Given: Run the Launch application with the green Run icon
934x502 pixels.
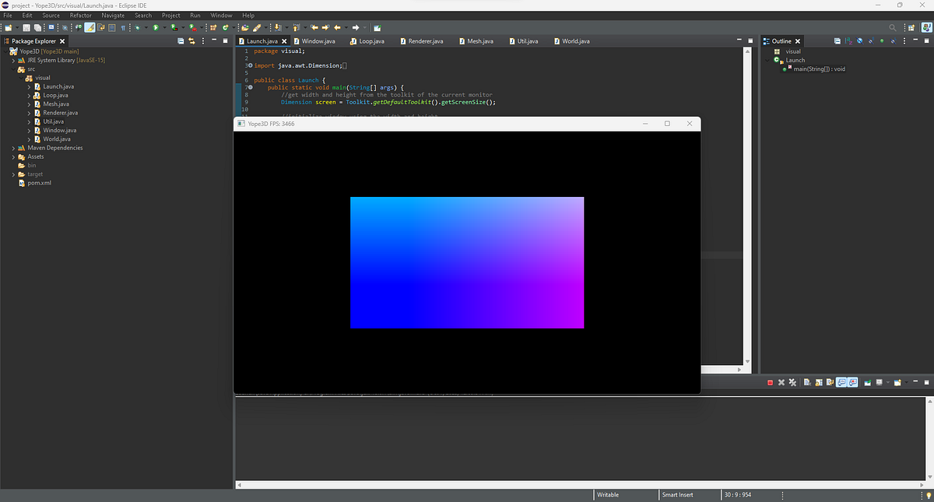Looking at the screenshot, I should click(x=155, y=28).
